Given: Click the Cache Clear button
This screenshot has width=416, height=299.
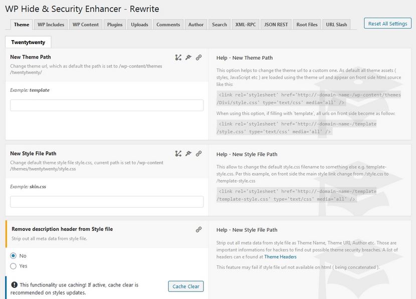Looking at the screenshot, I should coord(186,286).
